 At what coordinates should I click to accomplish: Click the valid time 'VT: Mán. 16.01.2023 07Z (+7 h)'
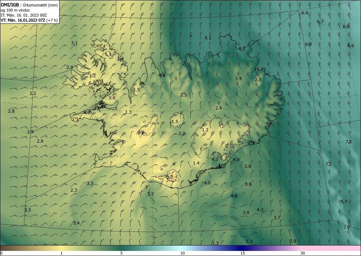[x=29, y=20]
